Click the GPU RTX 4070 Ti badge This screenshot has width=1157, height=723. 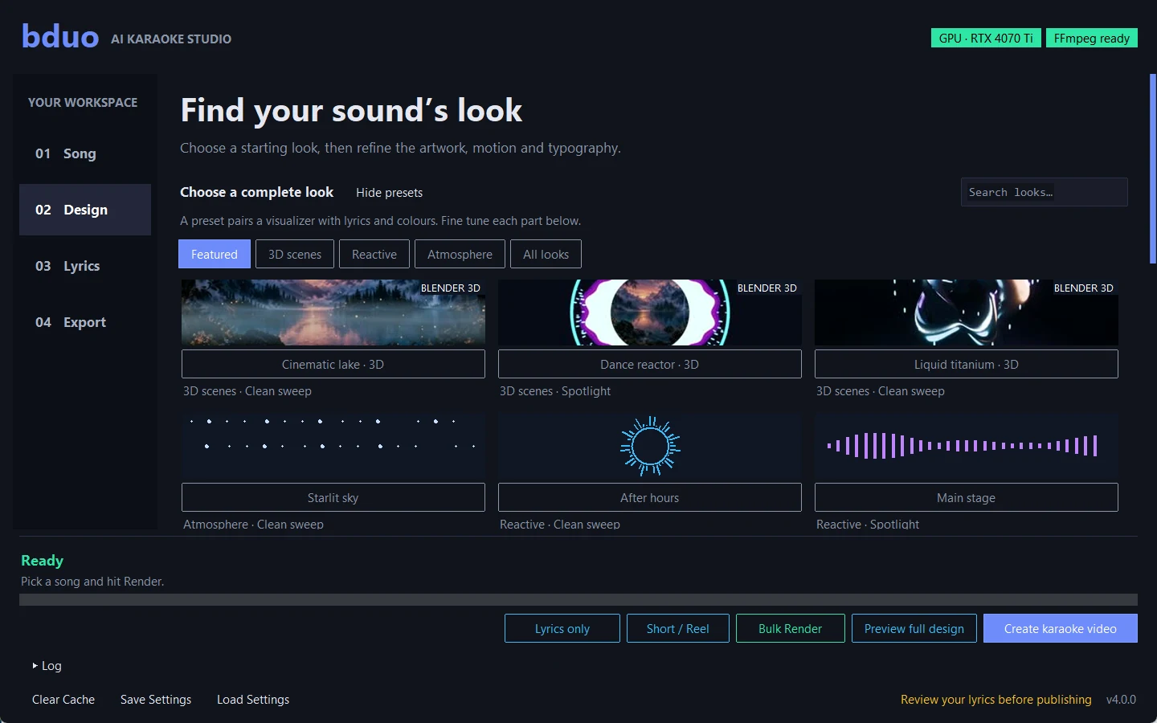click(x=986, y=38)
